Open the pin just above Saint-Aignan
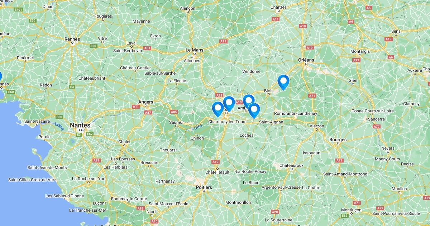The image size is (430, 226). pyautogui.click(x=254, y=110)
